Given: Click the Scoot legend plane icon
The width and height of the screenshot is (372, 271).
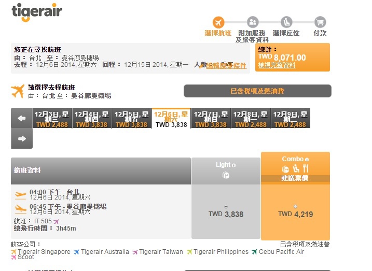Looking at the screenshot, I should point(13,257).
